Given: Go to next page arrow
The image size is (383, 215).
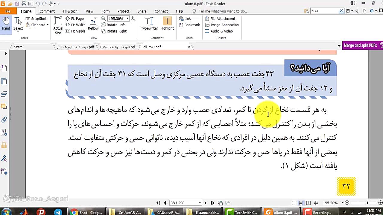Looking at the screenshot, I should click(x=205, y=203).
